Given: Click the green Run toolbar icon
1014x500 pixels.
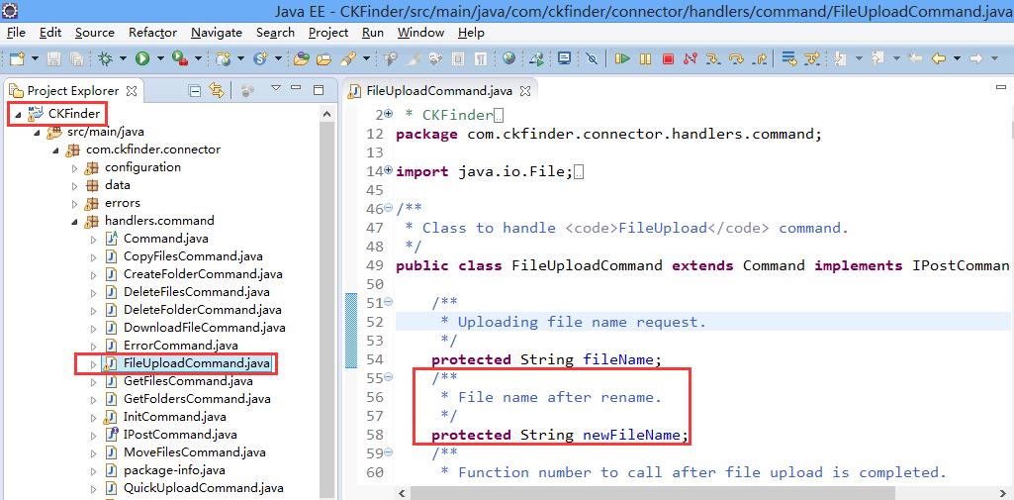Looking at the screenshot, I should [142, 58].
